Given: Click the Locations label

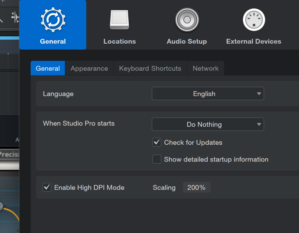Looking at the screenshot, I should pyautogui.click(x=119, y=41).
